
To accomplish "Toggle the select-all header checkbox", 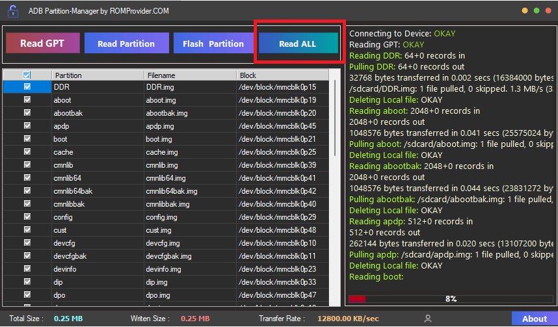I will point(27,75).
